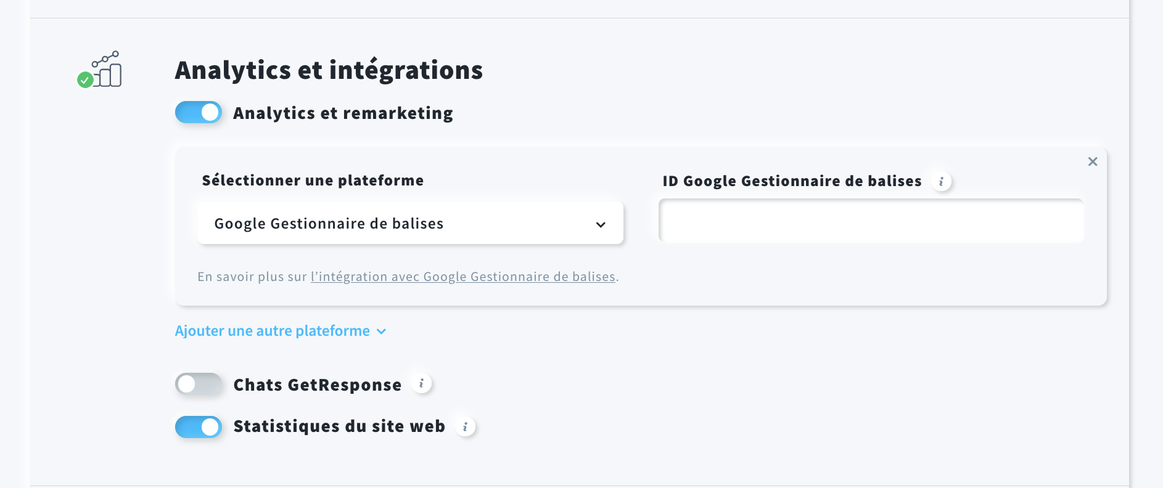Show info for ID Google Gestionnaire de balises

[941, 181]
